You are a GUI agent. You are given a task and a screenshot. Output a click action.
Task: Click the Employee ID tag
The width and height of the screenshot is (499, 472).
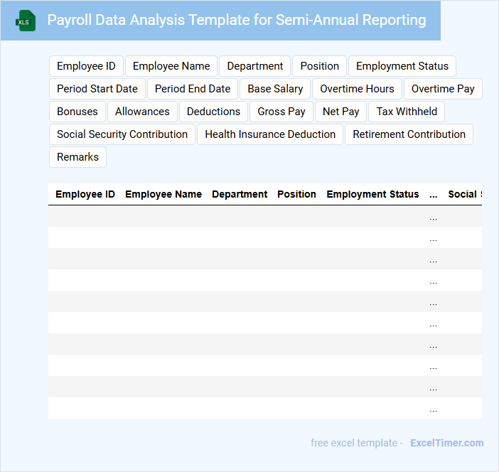coord(86,66)
